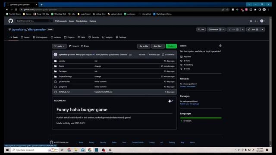Screen dimensions: 276x155
Task: Open the jaymehta-g owner link
Action: [19, 30]
